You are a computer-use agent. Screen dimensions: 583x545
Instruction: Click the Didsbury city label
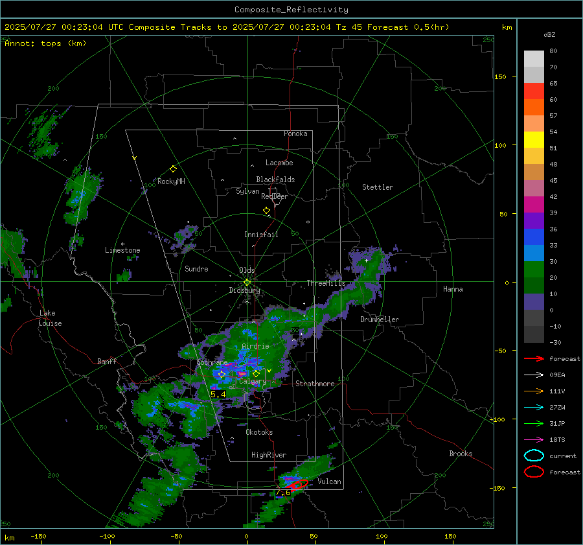pos(245,290)
